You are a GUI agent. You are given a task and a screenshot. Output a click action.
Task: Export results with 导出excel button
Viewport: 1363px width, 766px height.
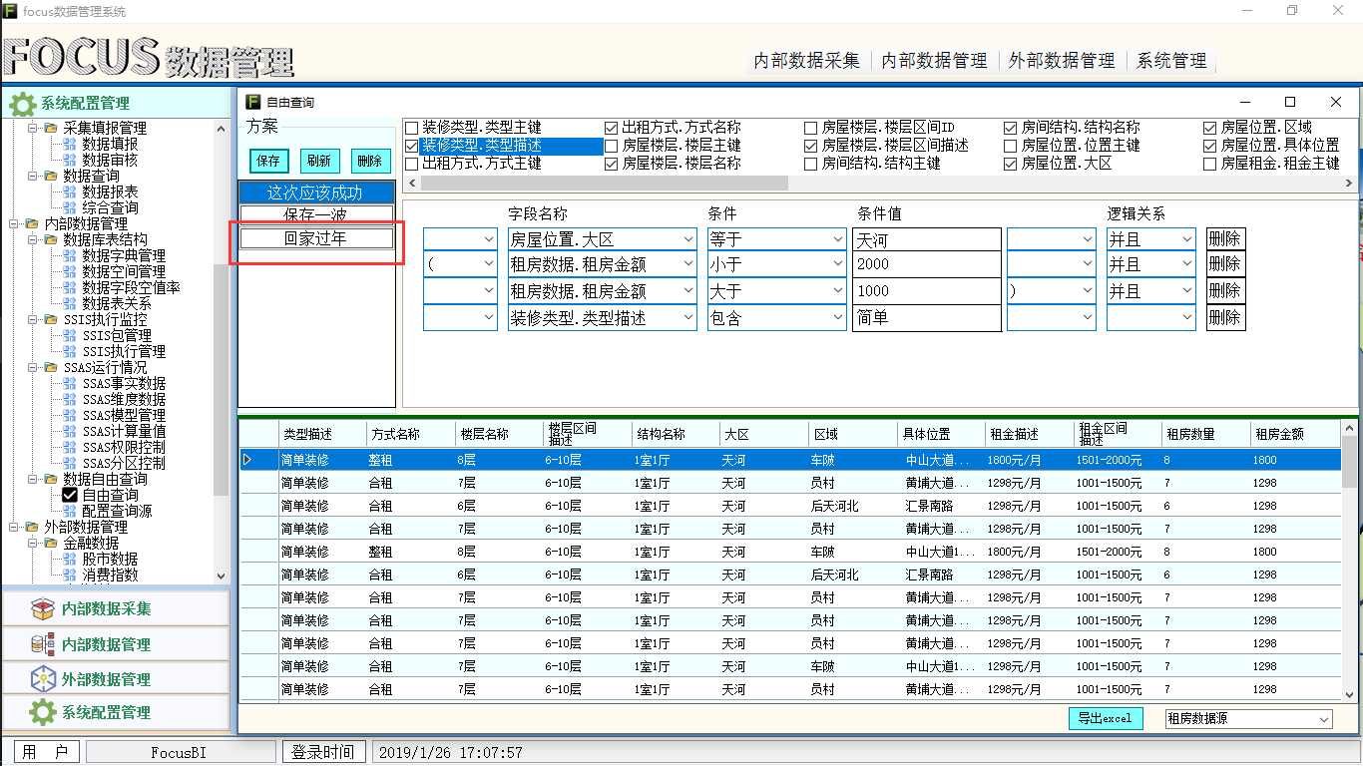coord(1105,718)
